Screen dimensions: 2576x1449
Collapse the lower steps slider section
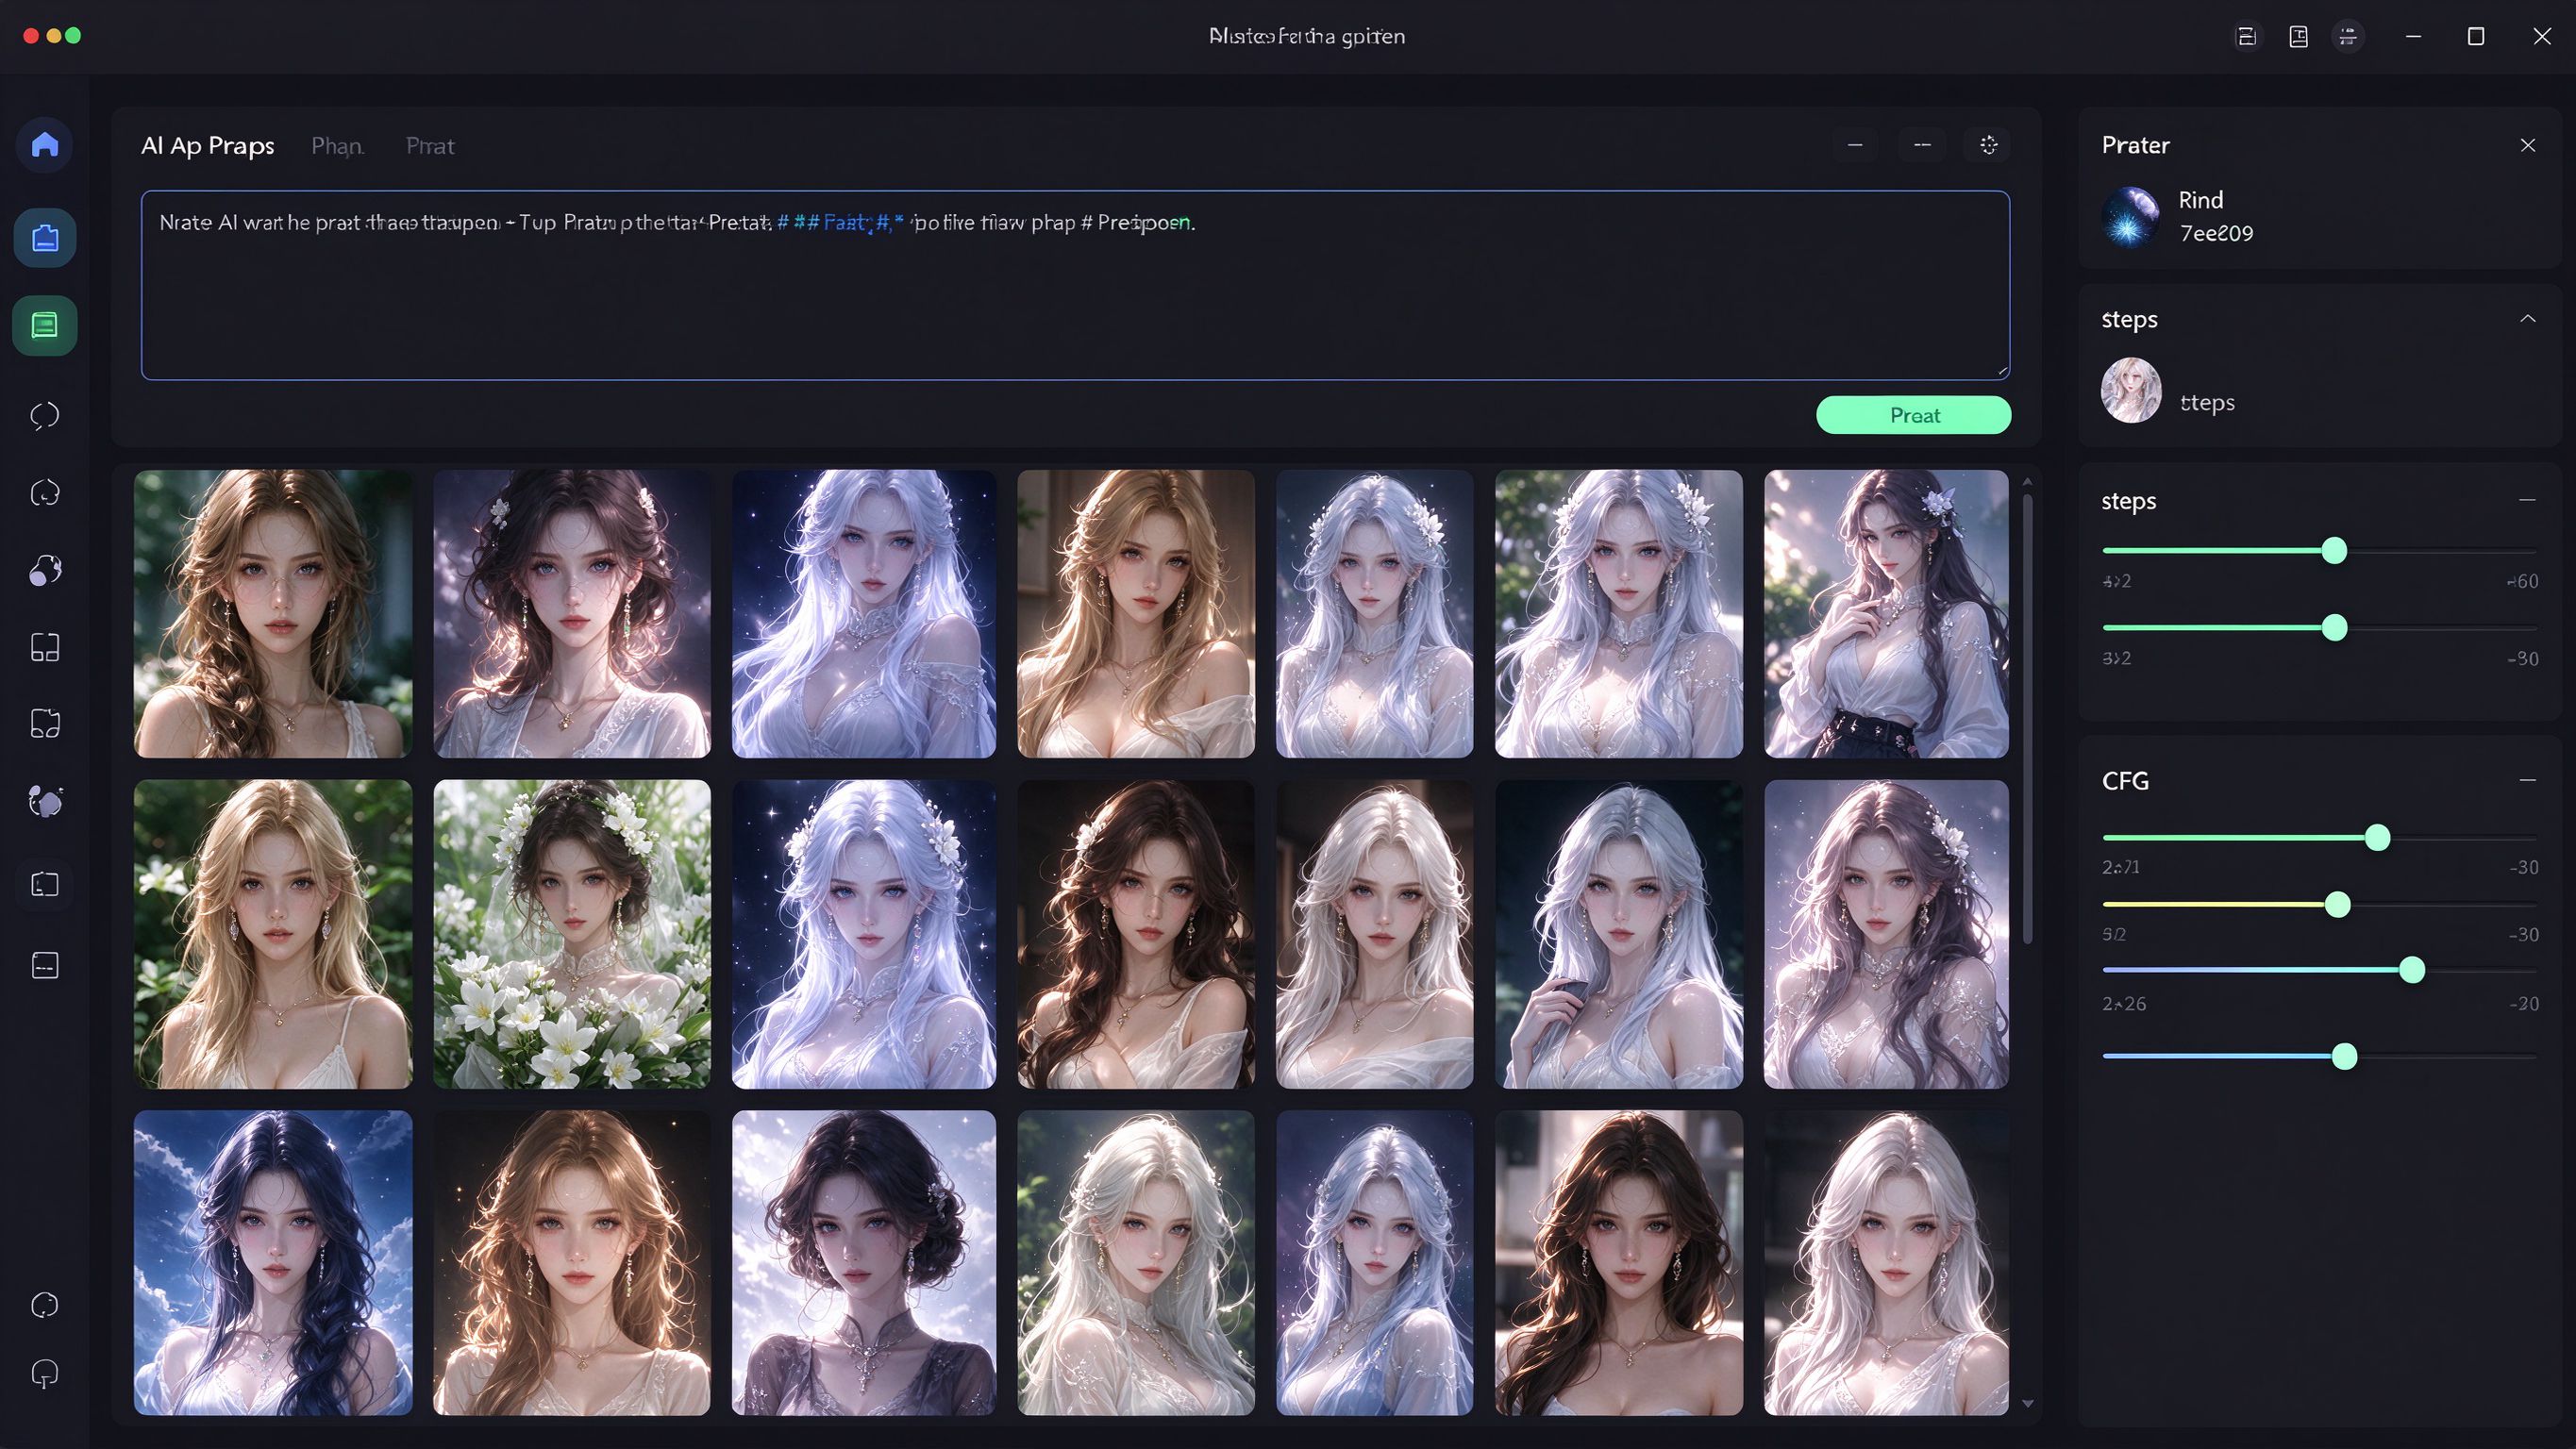(x=2528, y=500)
